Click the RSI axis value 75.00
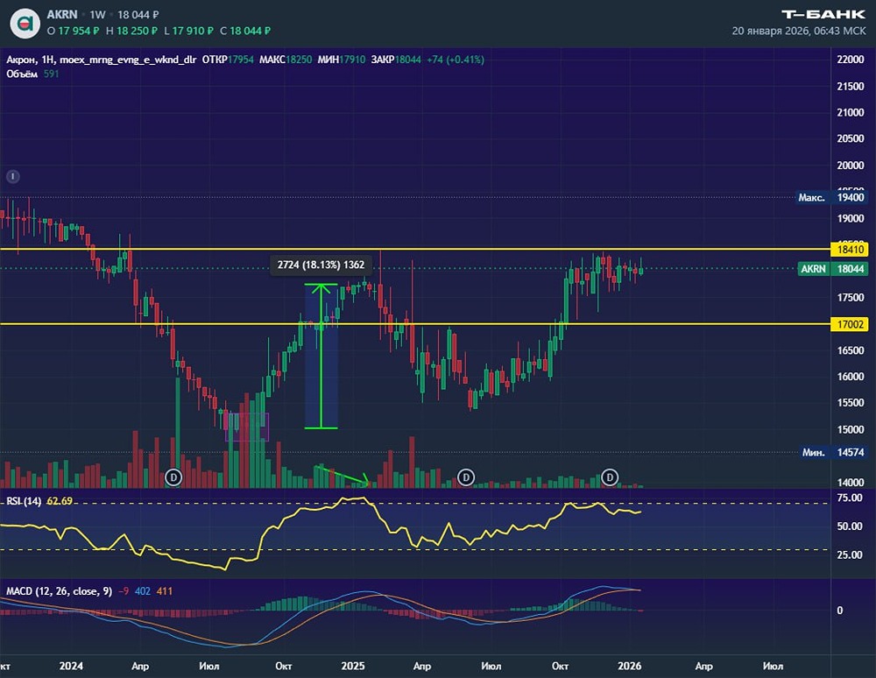Image resolution: width=876 pixels, height=678 pixels. 849,498
